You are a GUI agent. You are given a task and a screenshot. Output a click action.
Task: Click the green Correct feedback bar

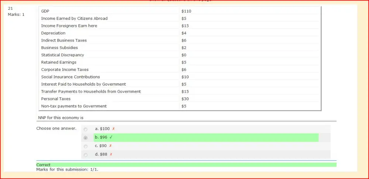[186, 165]
